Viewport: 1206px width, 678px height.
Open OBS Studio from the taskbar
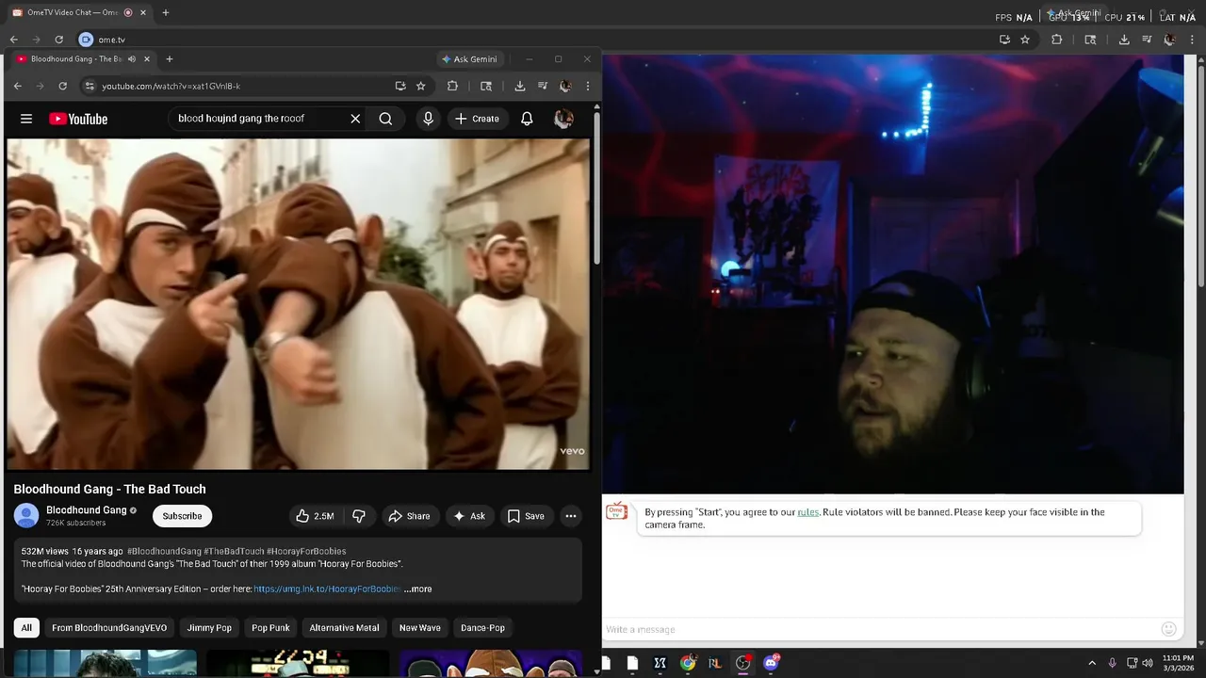click(742, 663)
